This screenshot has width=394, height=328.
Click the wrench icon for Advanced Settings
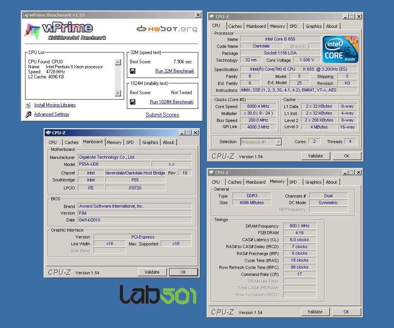coord(28,115)
